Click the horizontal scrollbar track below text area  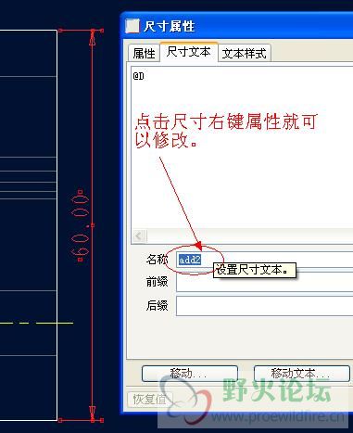click(250, 236)
